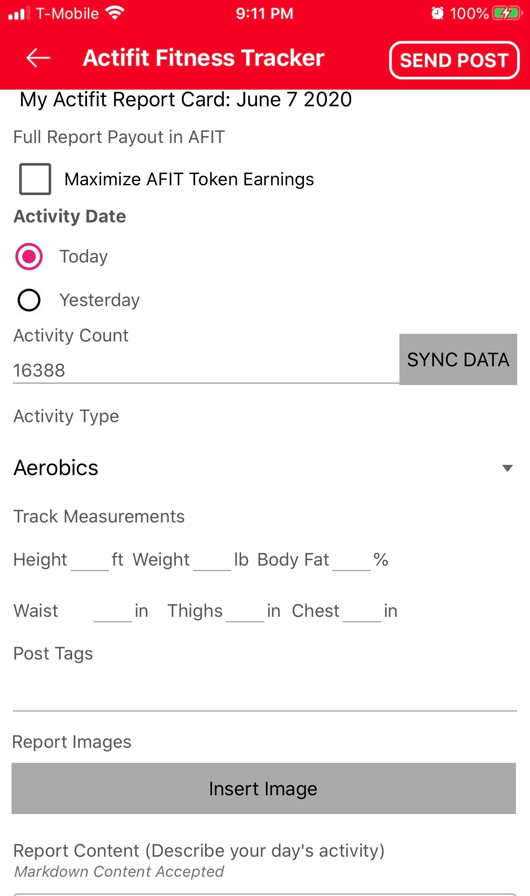Select the Today radio button
The image size is (530, 896).
[29, 257]
